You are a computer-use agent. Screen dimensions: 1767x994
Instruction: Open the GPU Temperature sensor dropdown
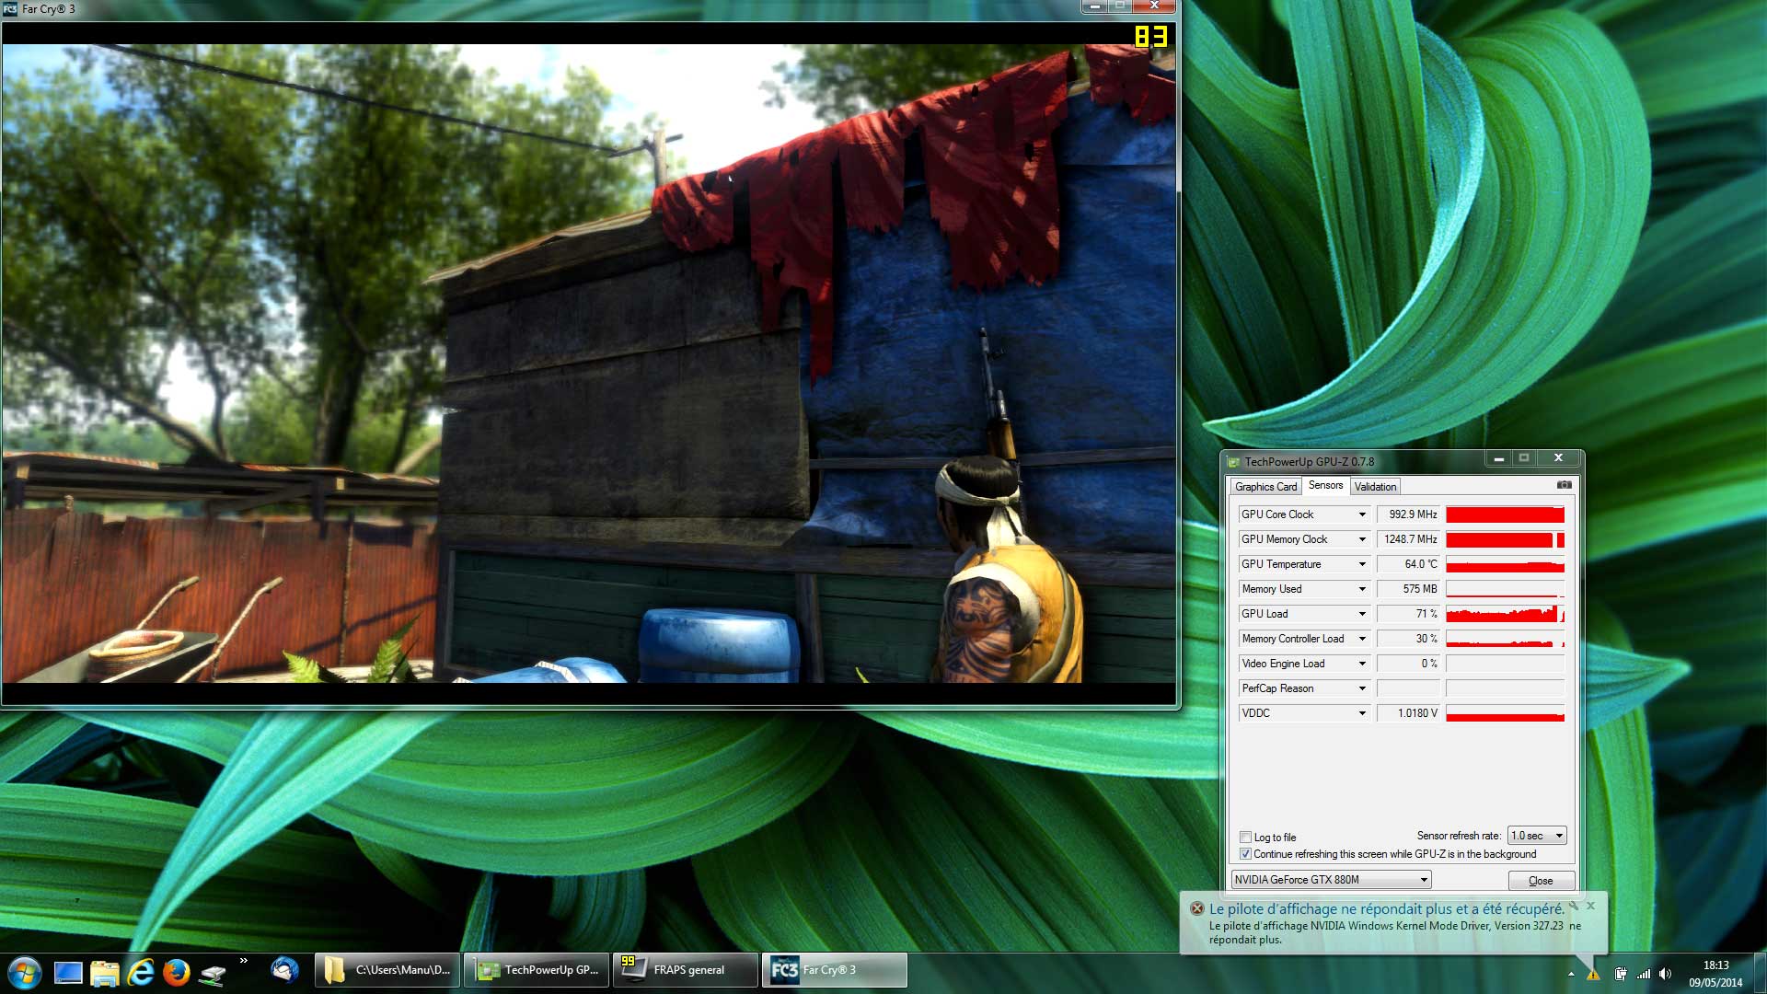(1362, 564)
